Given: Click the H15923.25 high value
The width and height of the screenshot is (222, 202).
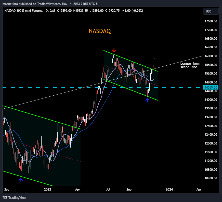Looking at the screenshot, I should pos(81,11).
